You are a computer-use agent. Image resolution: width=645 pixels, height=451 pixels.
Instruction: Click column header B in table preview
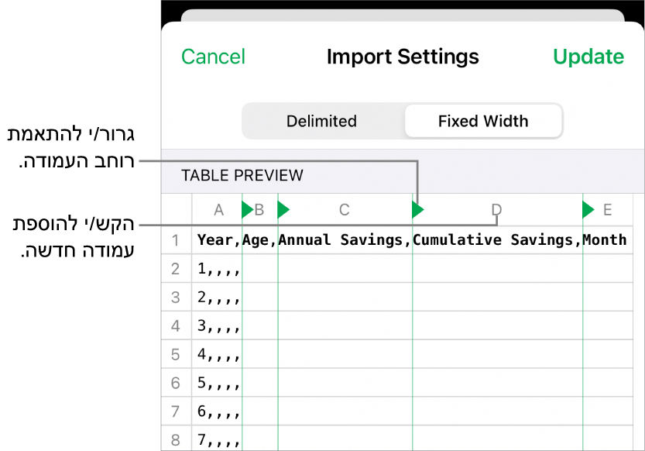pyautogui.click(x=260, y=209)
